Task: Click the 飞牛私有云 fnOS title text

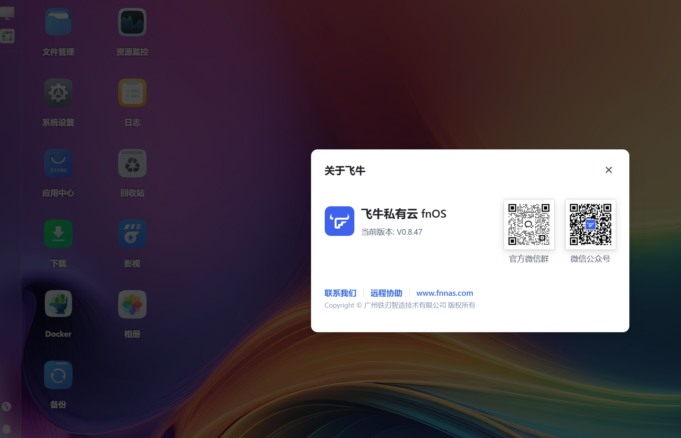Action: tap(404, 214)
